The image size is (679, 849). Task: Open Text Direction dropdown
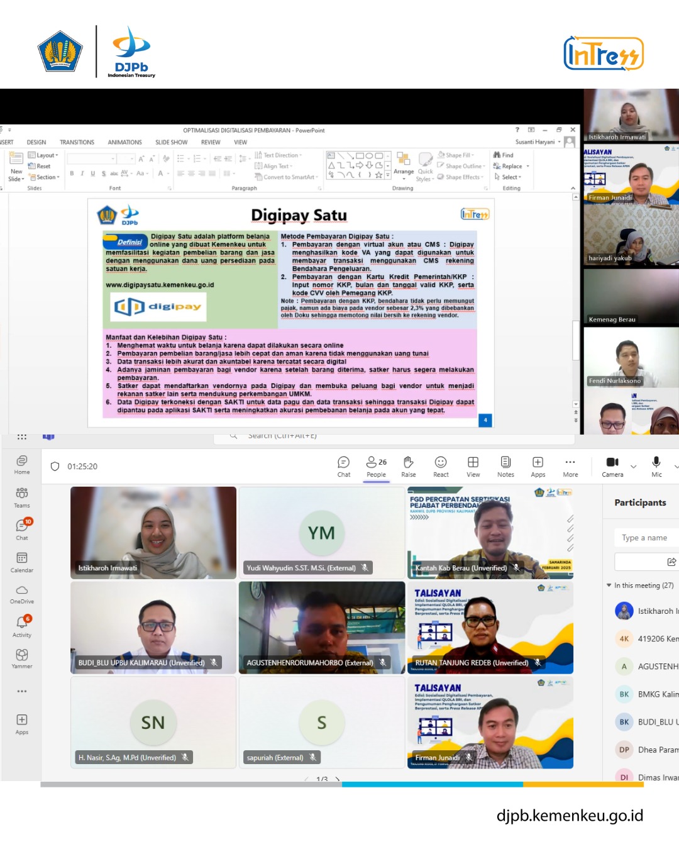[279, 155]
